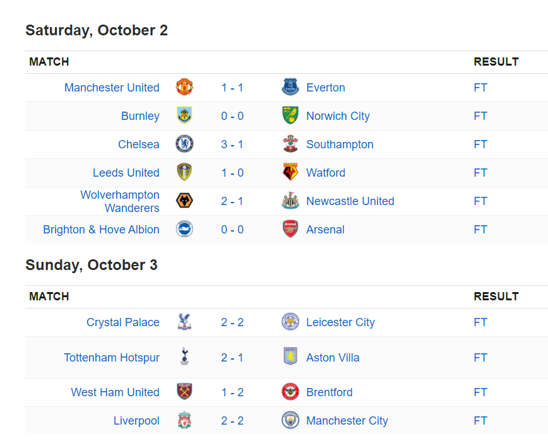This screenshot has width=548, height=441.
Task: Click the Arsenal crest icon
Action: pos(291,229)
